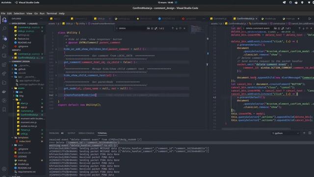Viewport: 314px width, 177px height.
Task: Toggle Match Case in the right find widget
Action: coord(275,29)
